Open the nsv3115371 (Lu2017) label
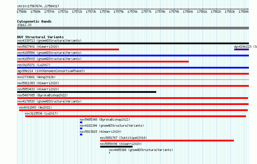The width and height of the screenshot is (257, 164). pyautogui.click(x=34, y=65)
